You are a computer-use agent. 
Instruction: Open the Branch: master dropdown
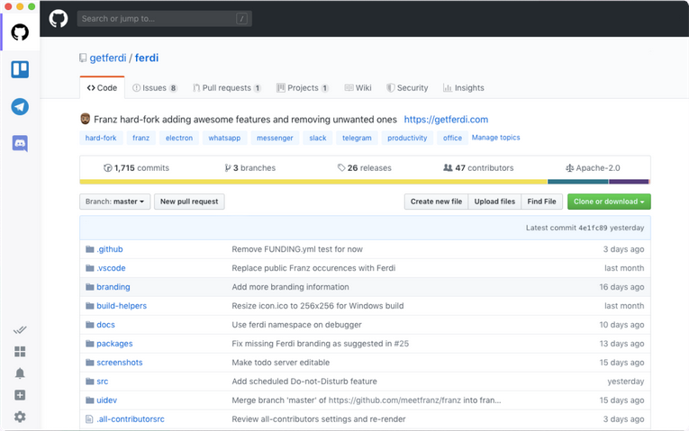[x=114, y=202]
